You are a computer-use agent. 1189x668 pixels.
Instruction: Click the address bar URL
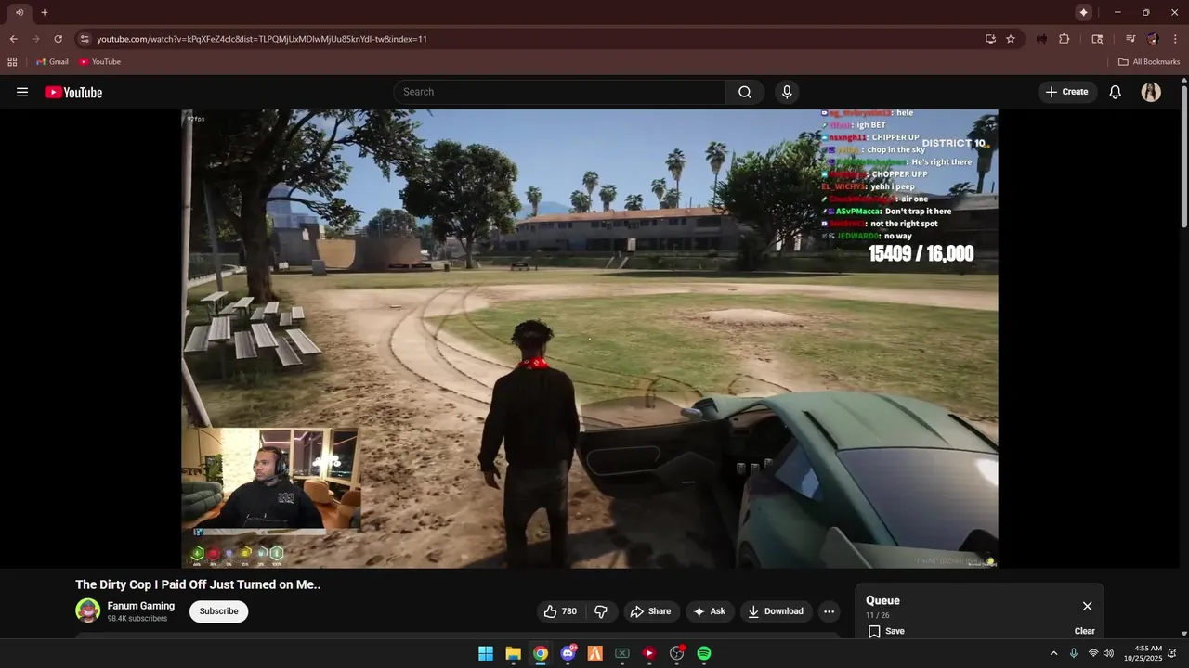261,39
